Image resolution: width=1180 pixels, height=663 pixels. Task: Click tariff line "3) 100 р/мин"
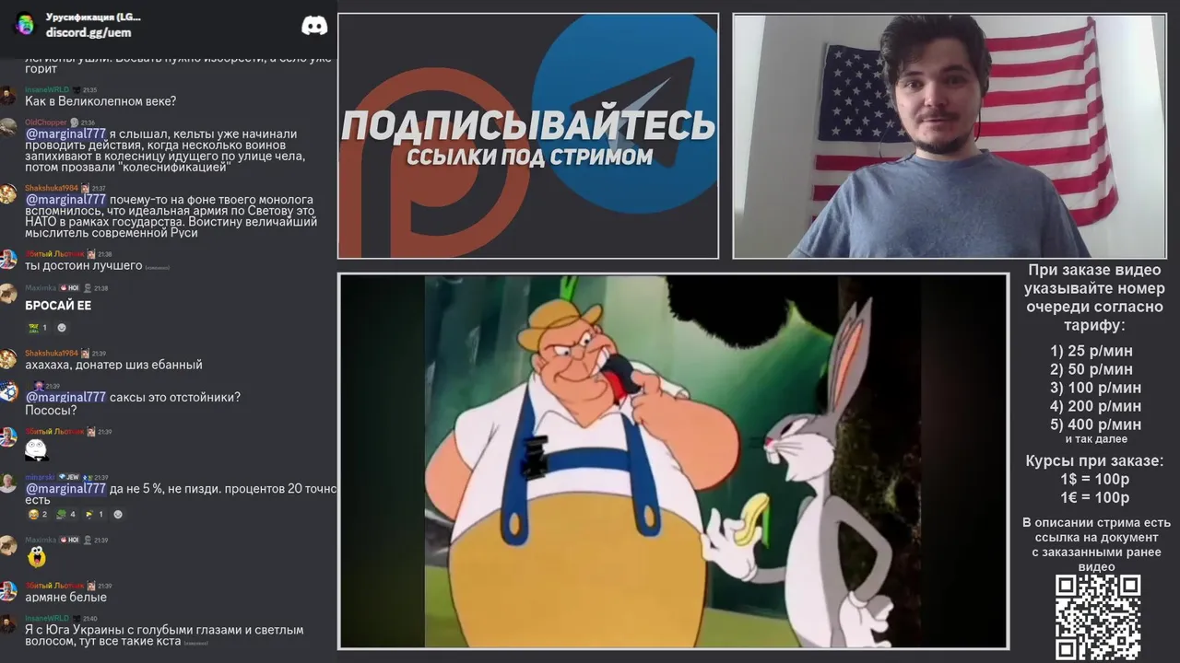tap(1095, 388)
